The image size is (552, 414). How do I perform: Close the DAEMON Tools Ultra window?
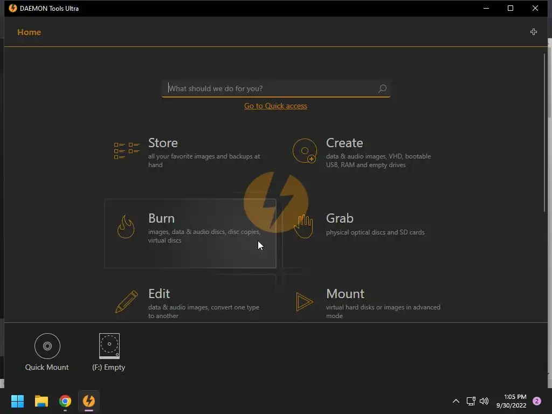click(x=535, y=8)
